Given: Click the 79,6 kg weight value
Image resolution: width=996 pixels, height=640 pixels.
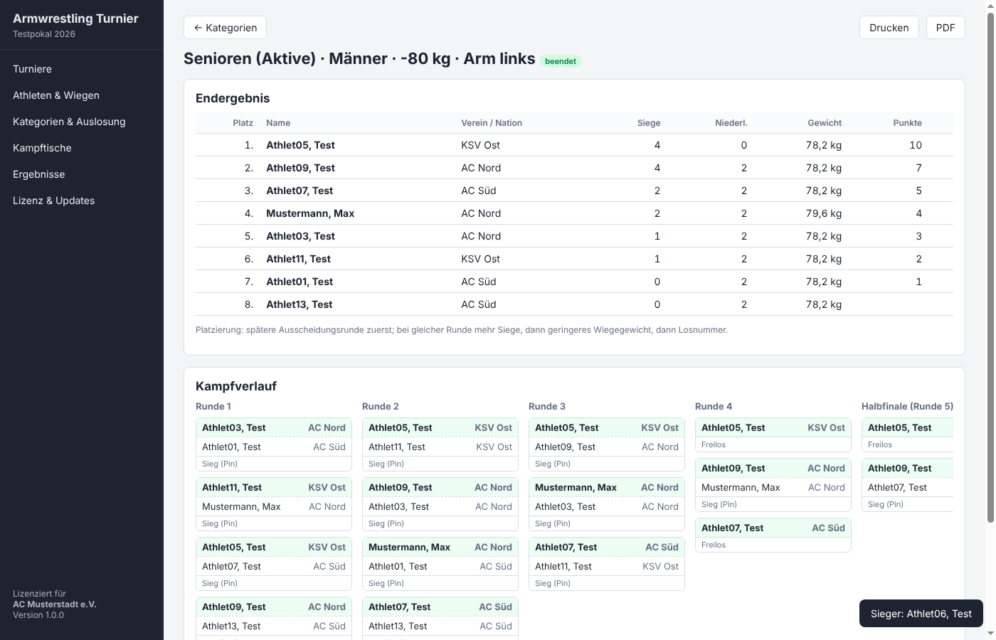Looking at the screenshot, I should click(824, 213).
